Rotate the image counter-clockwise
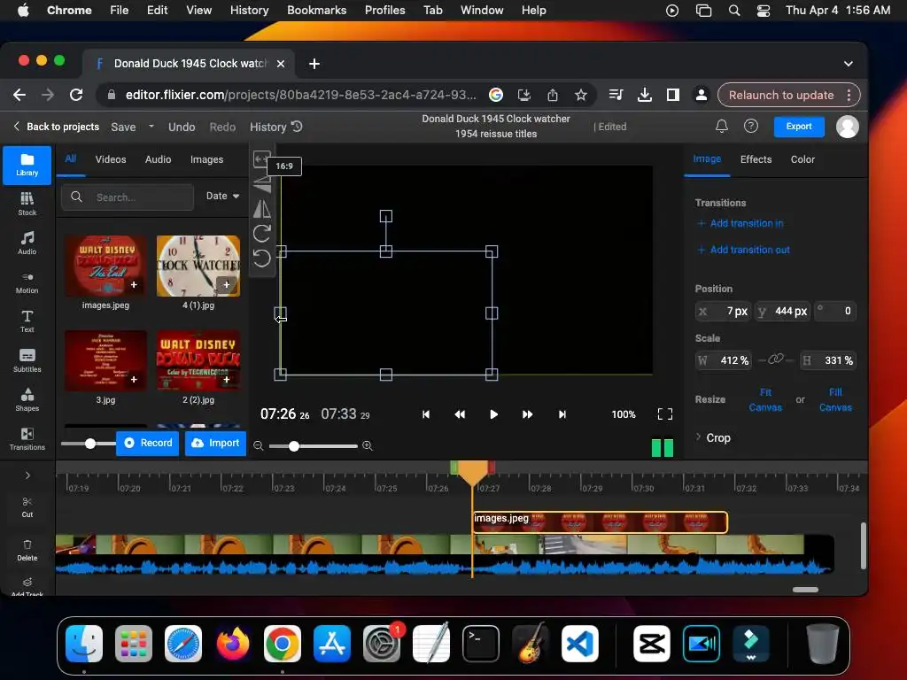Image resolution: width=907 pixels, height=680 pixels. click(x=262, y=258)
